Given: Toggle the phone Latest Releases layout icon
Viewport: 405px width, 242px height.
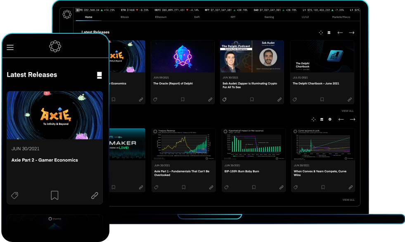Looking at the screenshot, I should click(x=99, y=75).
